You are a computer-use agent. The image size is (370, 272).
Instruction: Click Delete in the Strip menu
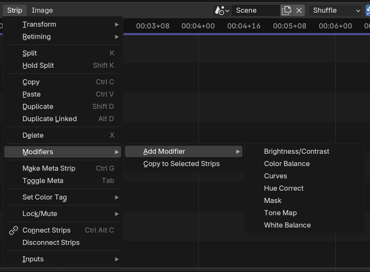[x=63, y=135]
